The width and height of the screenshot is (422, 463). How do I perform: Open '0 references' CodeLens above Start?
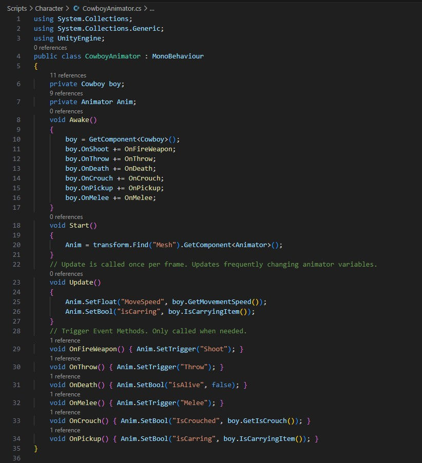pos(66,217)
